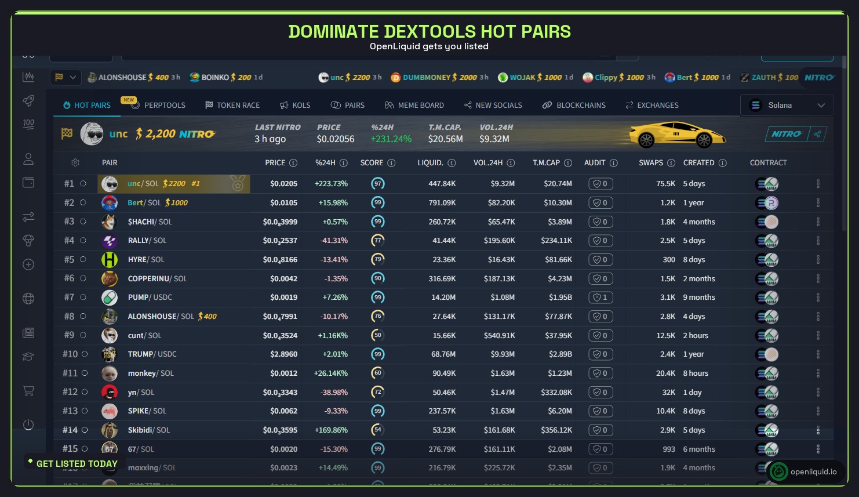Click the newspaper news icon in sidebar
This screenshot has height=497, width=859.
28,332
